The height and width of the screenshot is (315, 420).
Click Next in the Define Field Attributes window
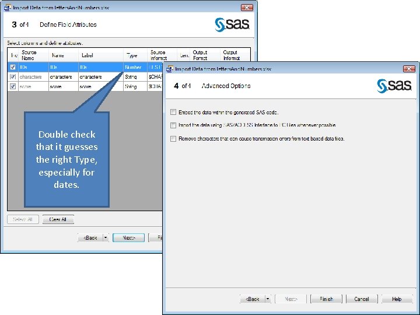tap(128, 237)
